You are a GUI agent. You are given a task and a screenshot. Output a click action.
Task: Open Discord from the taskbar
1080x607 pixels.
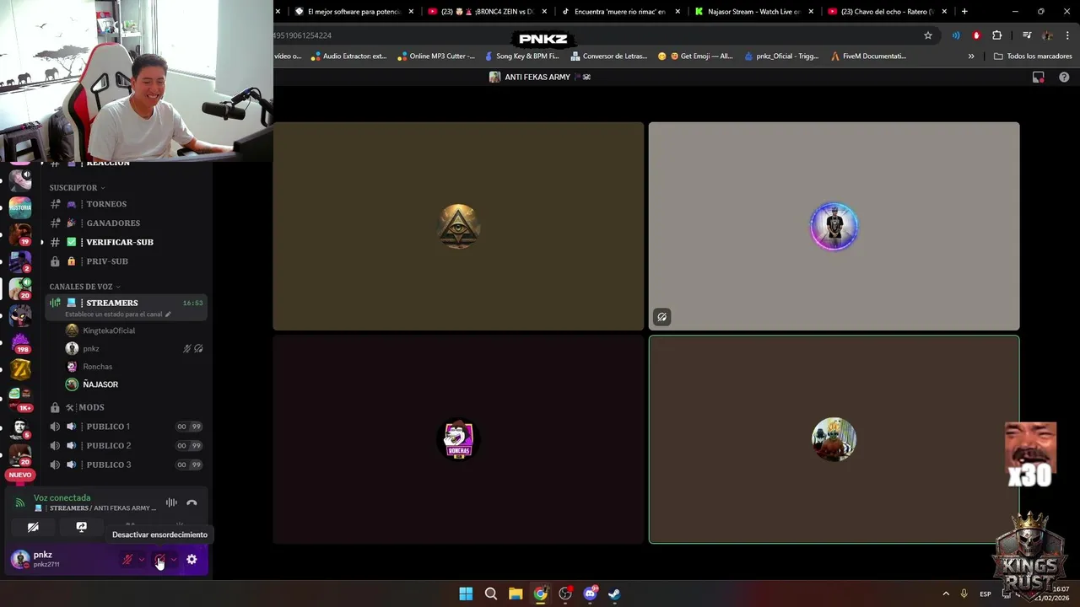(590, 594)
